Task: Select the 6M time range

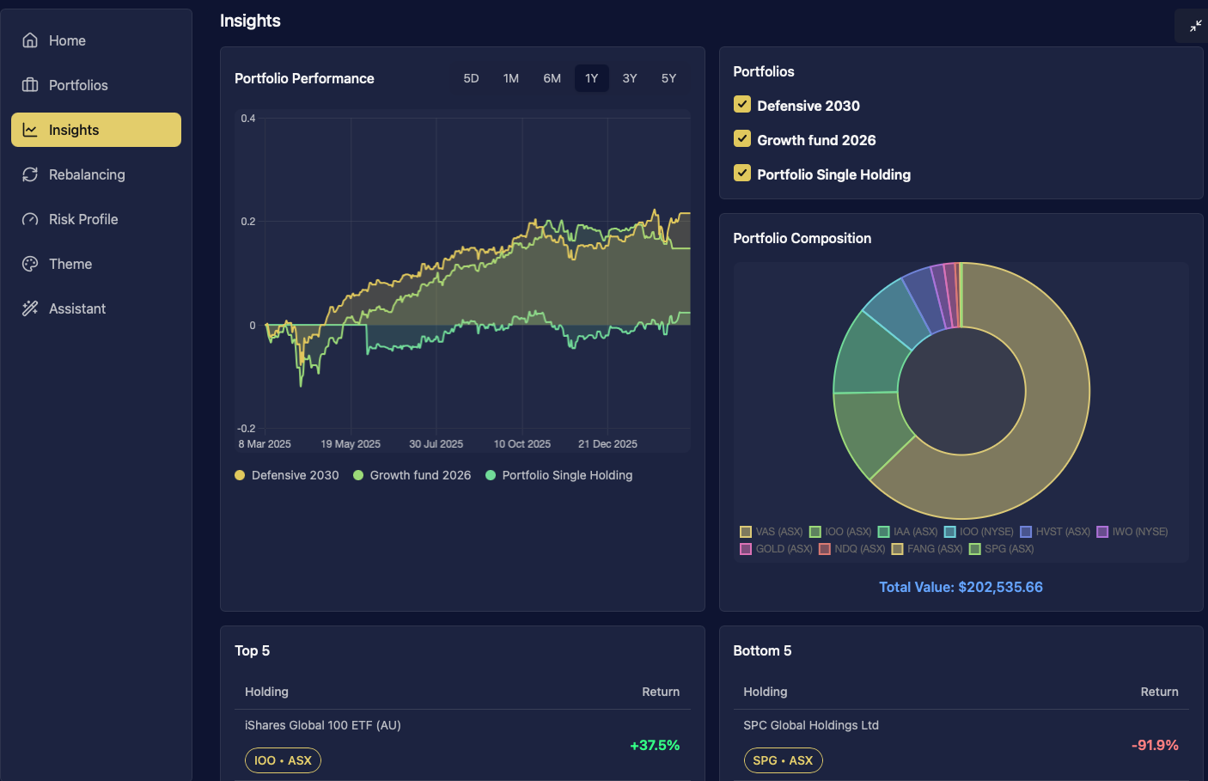Action: (552, 78)
